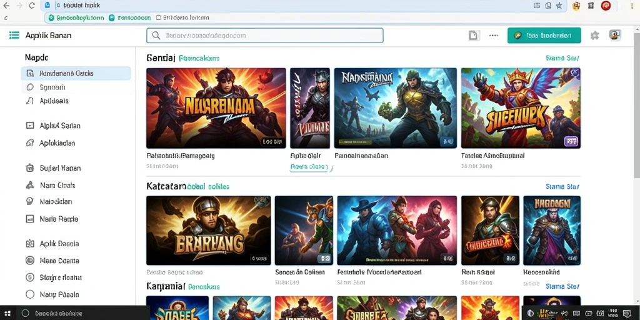This screenshot has width=640, height=320.
Task: Click the Tatalae Amaotirantural game title
Action: pyautogui.click(x=492, y=156)
